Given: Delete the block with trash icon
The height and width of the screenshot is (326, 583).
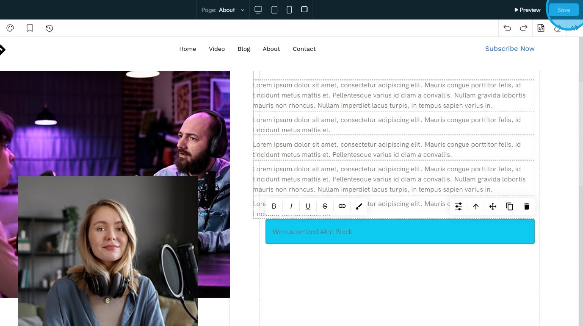Looking at the screenshot, I should (x=527, y=206).
